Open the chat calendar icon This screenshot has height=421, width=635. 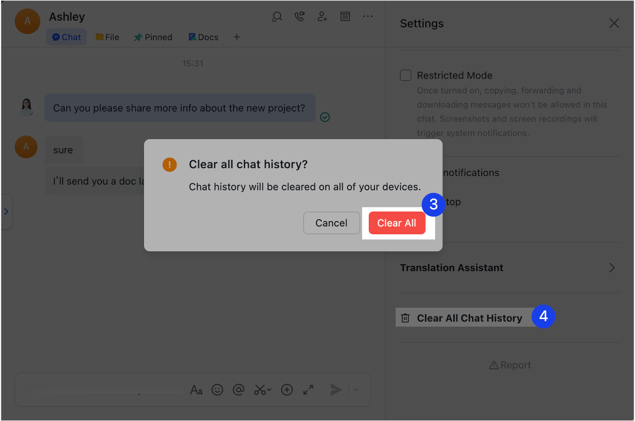(x=345, y=16)
